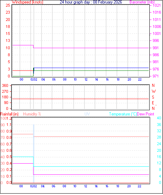Select the 28 temperature scale value
Screen dimensions: 163x195
click(x=159, y=137)
